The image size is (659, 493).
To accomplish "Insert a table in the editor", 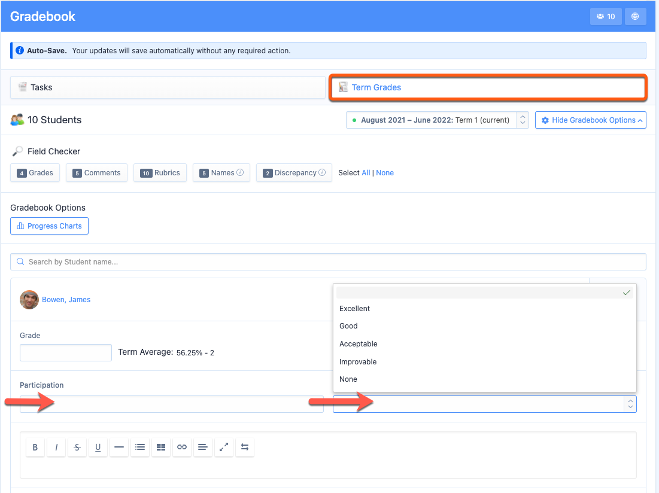I will click(160, 447).
